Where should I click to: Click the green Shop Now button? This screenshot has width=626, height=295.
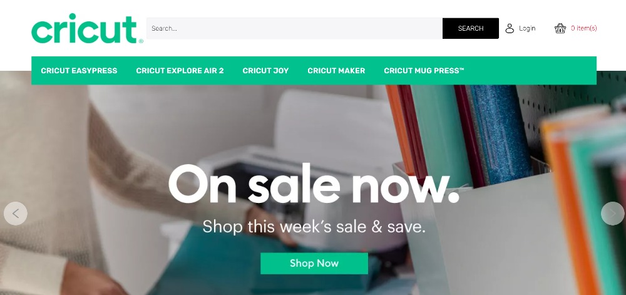(314, 264)
